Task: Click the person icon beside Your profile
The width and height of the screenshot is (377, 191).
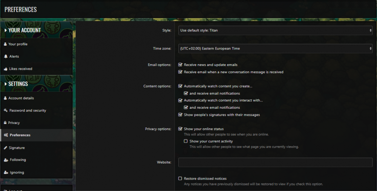Action: (x=5, y=44)
